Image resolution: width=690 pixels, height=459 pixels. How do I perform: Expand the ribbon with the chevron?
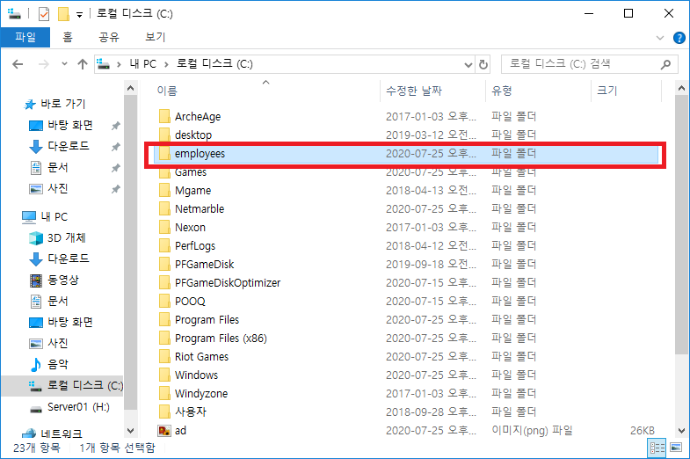(659, 38)
